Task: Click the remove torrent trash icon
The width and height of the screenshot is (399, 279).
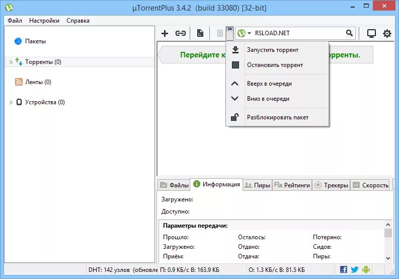Action: click(x=220, y=33)
